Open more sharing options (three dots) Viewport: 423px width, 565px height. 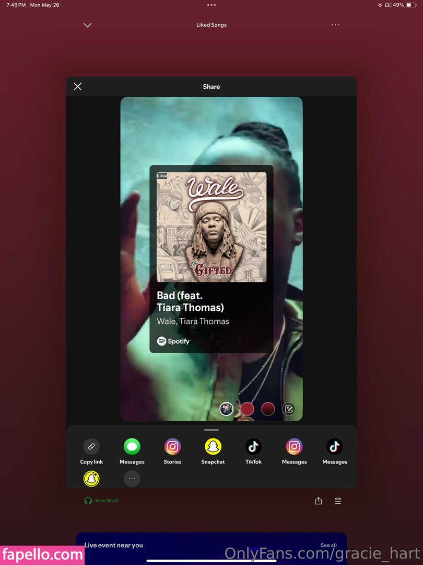click(x=132, y=478)
